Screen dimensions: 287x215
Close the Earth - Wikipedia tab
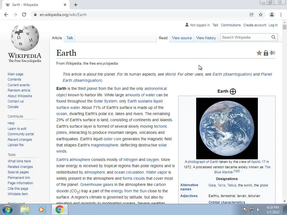pos(65,5)
